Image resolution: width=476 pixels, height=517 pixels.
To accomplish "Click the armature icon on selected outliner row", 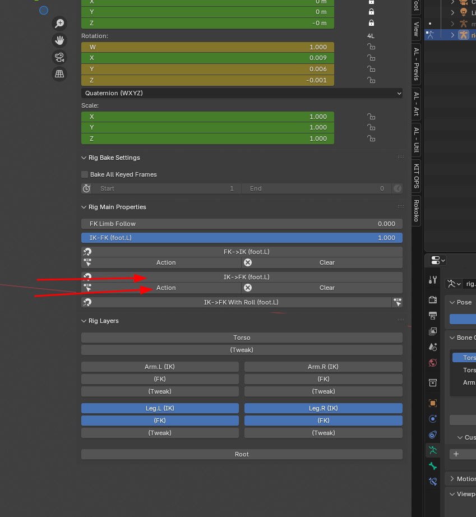I will click(464, 35).
